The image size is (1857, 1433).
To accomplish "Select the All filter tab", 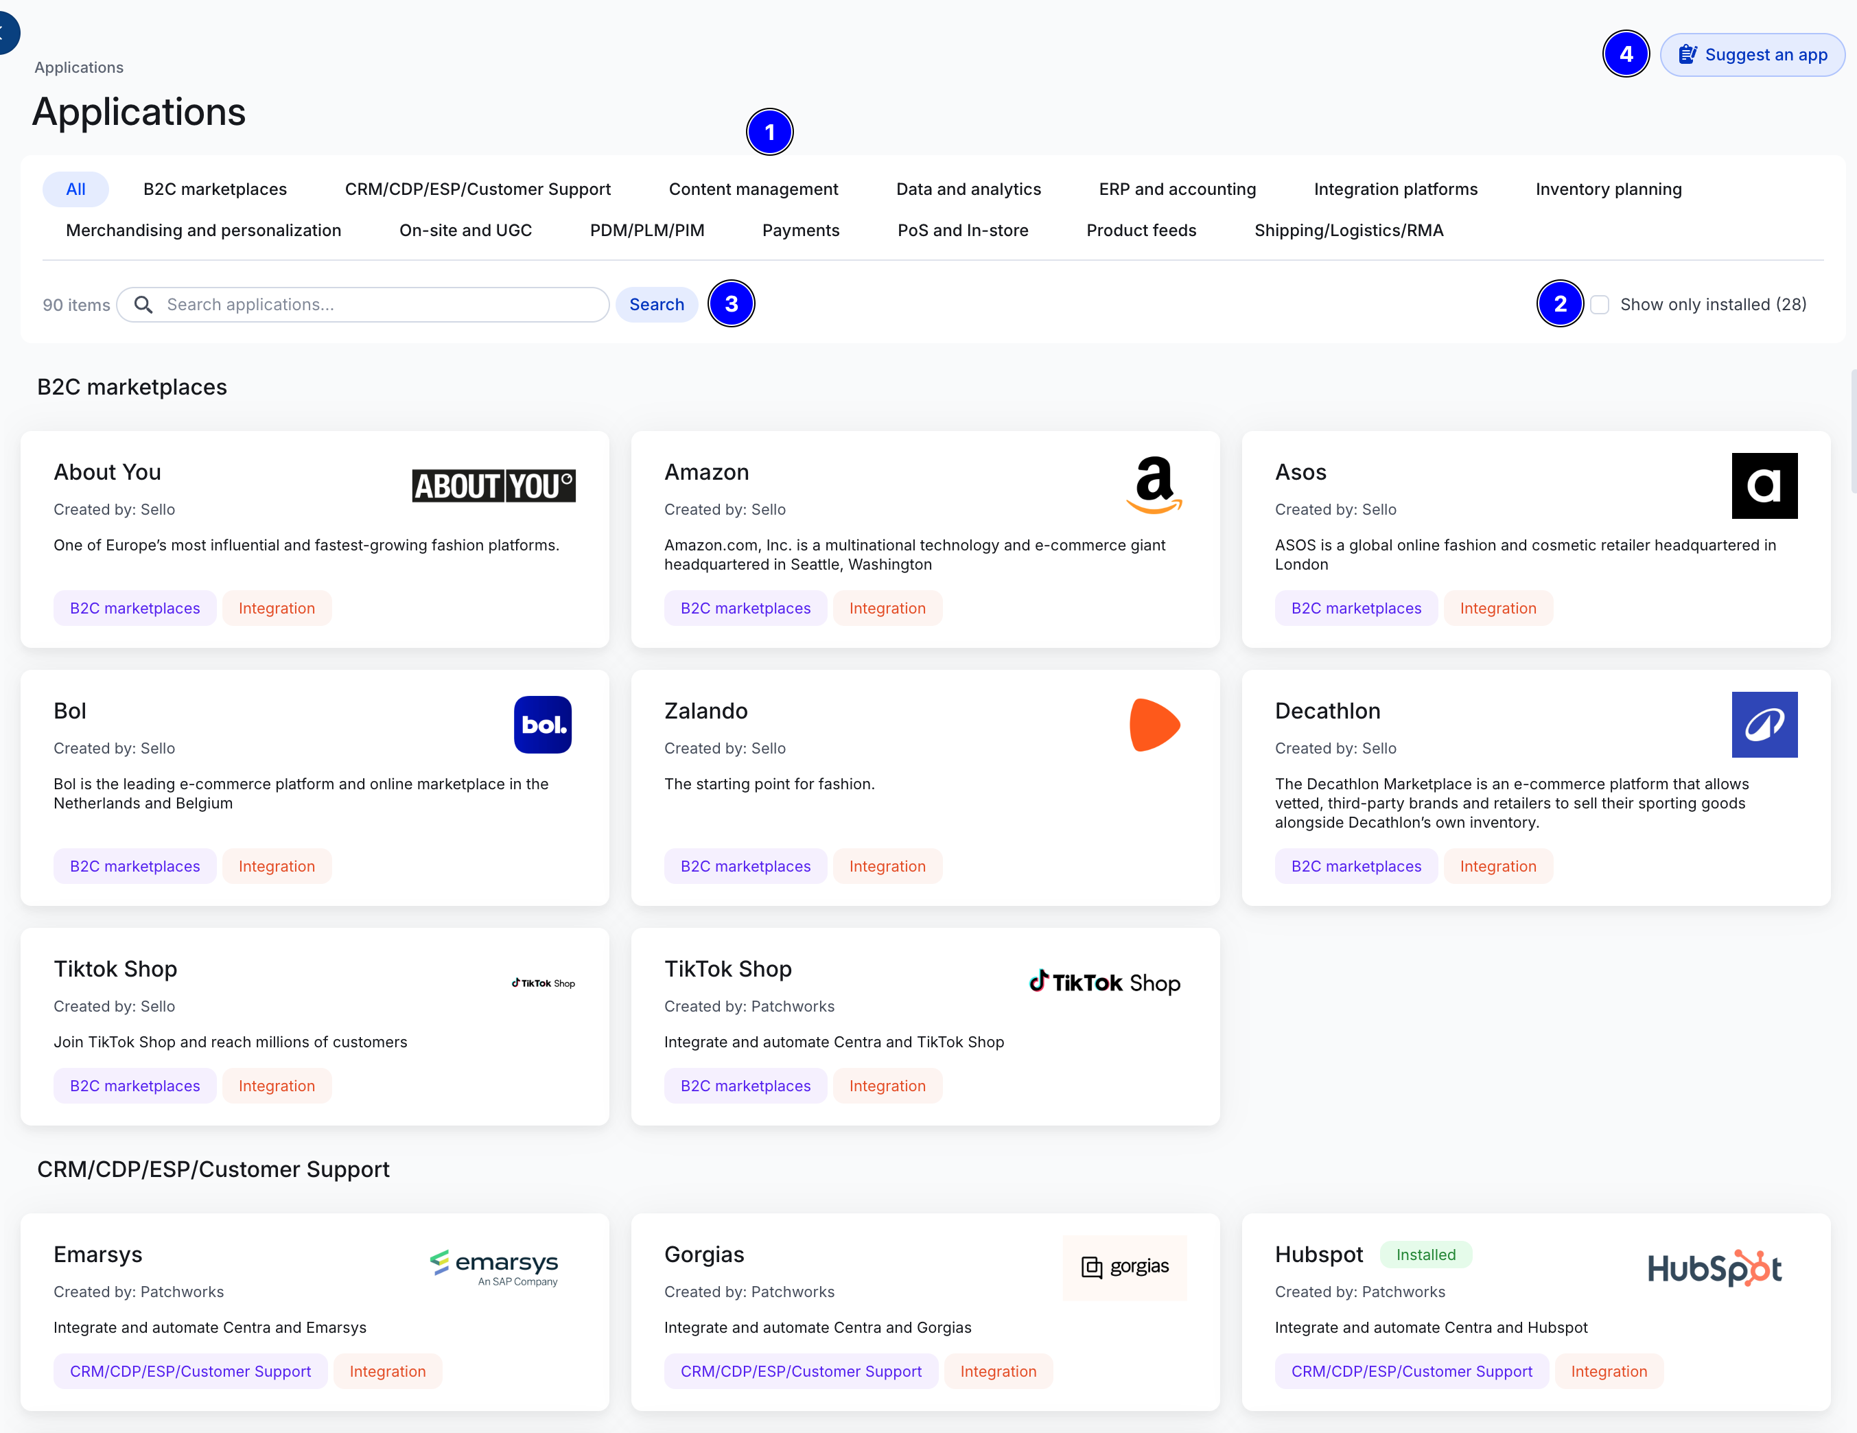I will tap(75, 189).
